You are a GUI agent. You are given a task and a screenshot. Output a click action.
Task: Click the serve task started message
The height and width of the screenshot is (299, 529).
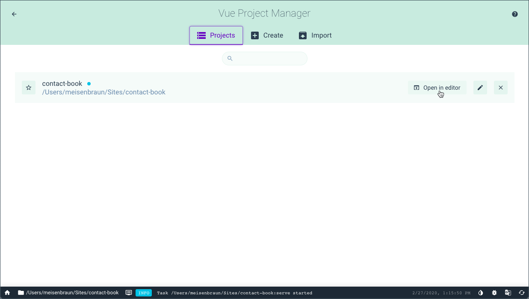pyautogui.click(x=234, y=293)
